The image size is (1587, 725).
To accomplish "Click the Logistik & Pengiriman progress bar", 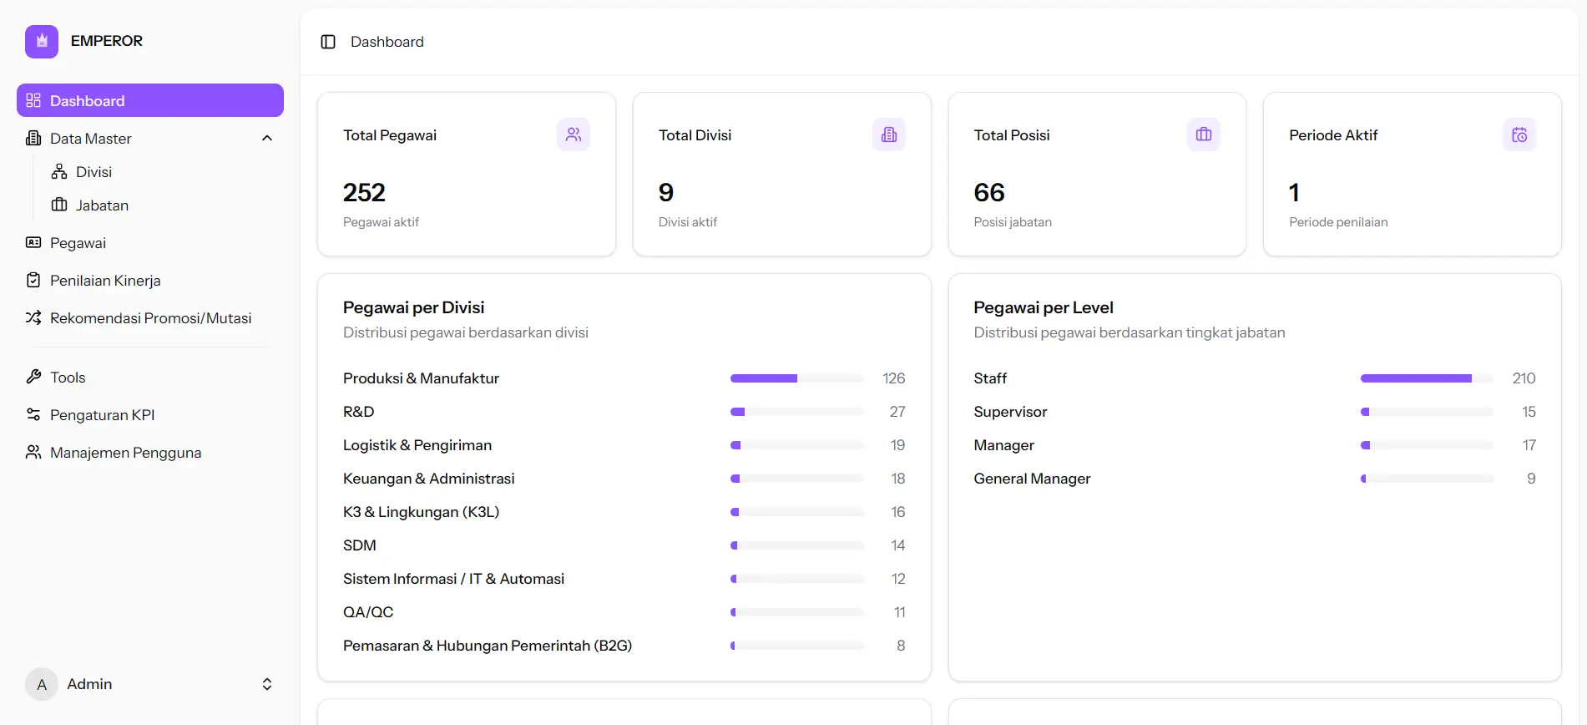I will [x=796, y=445].
